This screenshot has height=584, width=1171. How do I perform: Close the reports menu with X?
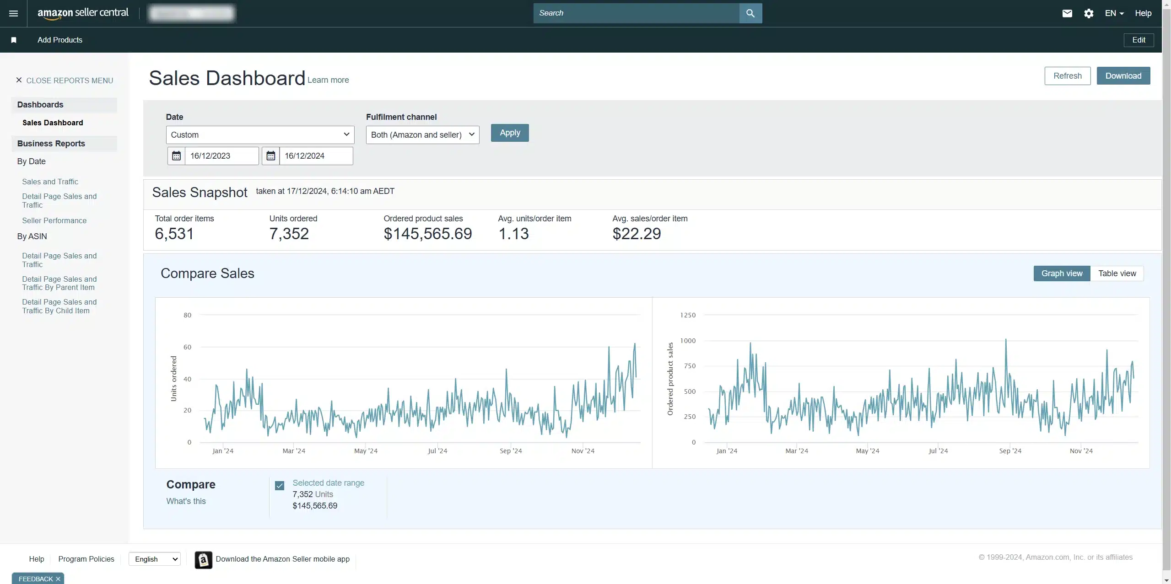pos(19,80)
